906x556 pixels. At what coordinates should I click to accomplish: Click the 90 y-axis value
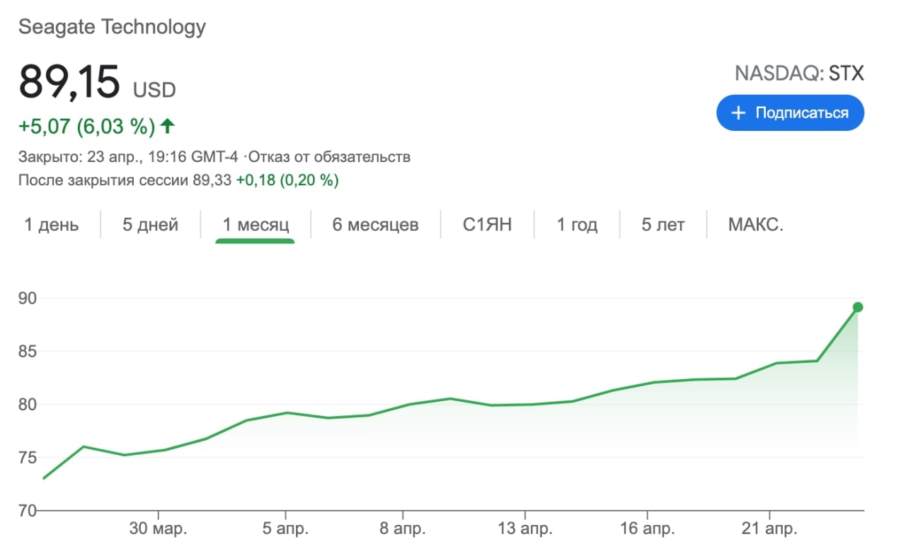click(x=28, y=299)
